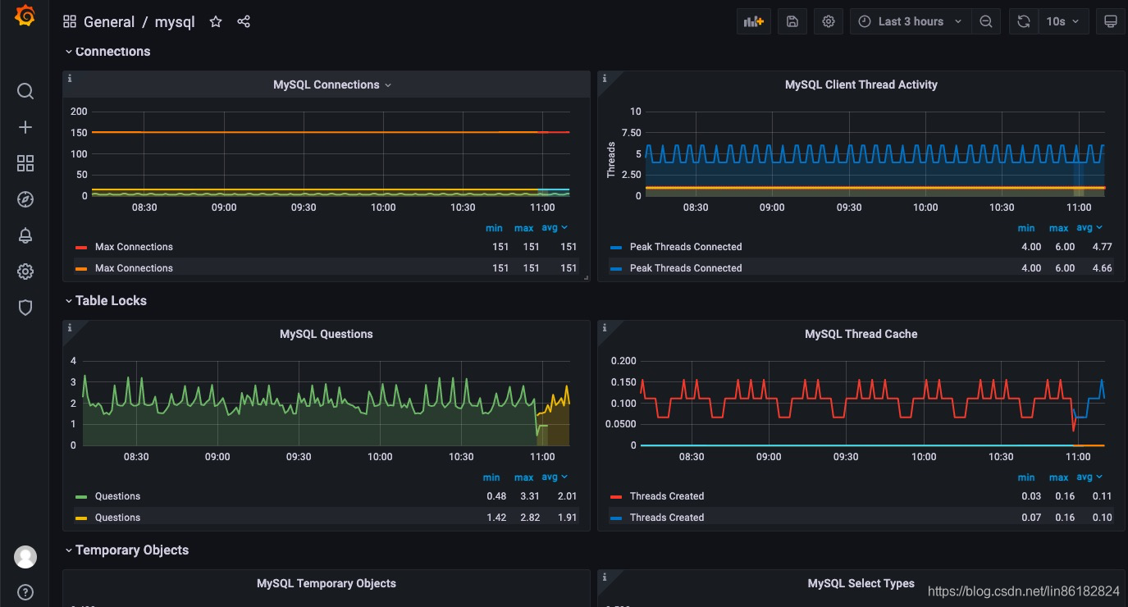This screenshot has width=1128, height=607.
Task: Show info for MySQL Questions panel
Action: coord(70,328)
